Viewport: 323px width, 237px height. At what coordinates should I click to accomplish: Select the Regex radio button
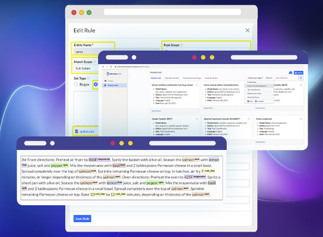[76, 84]
